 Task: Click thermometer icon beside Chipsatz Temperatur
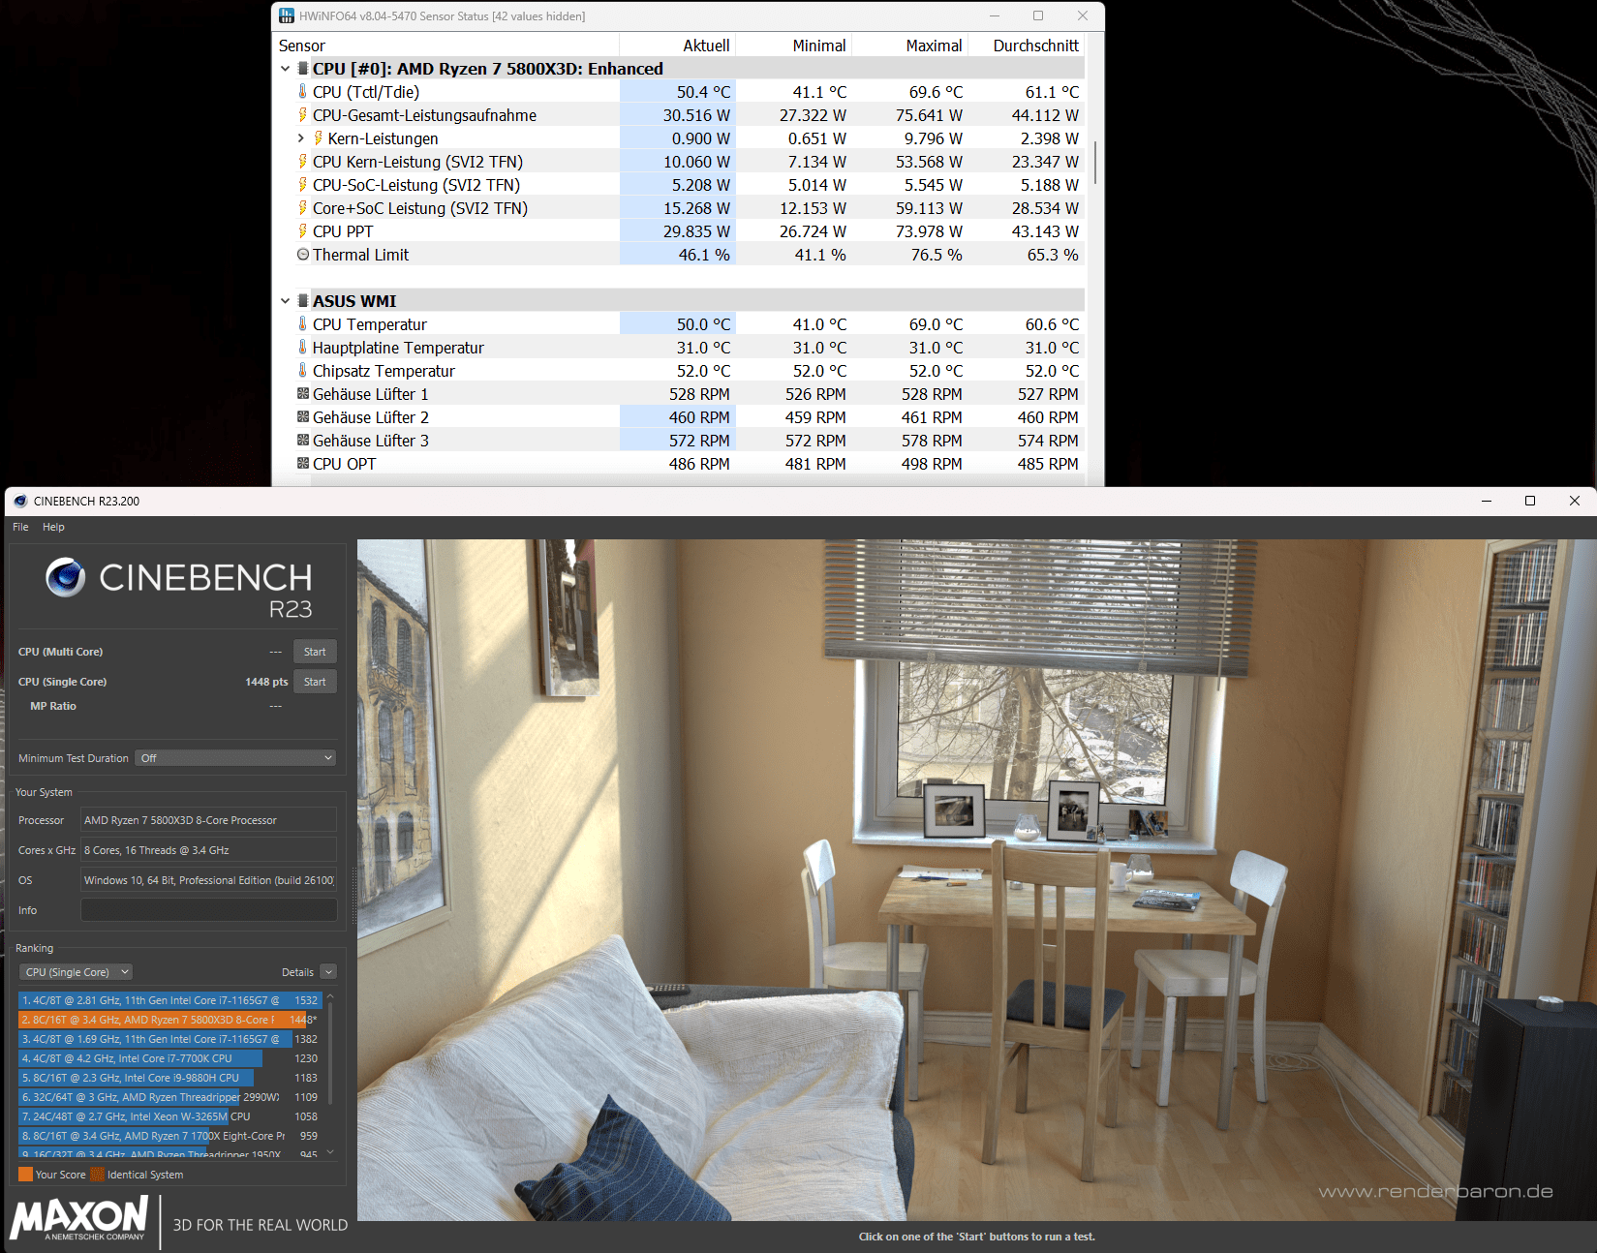(x=303, y=371)
